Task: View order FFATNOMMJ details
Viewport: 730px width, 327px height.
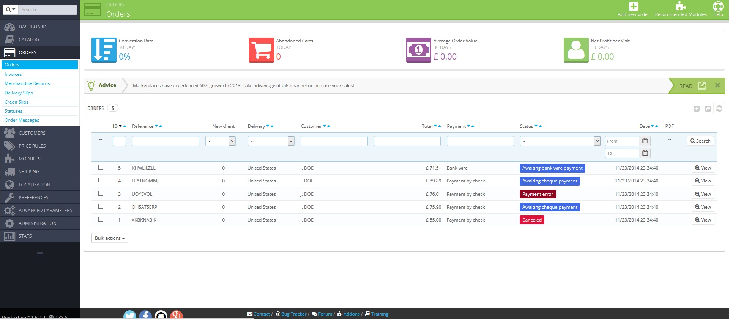Action: [x=703, y=181]
